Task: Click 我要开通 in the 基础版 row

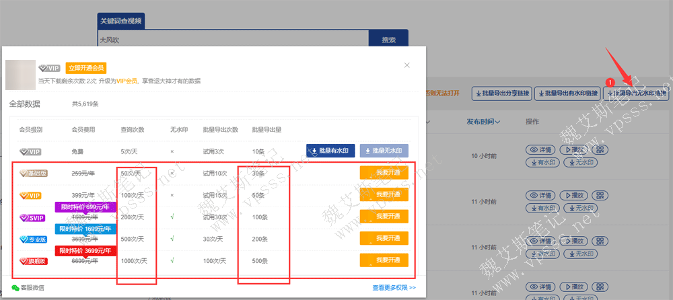Action: [384, 173]
